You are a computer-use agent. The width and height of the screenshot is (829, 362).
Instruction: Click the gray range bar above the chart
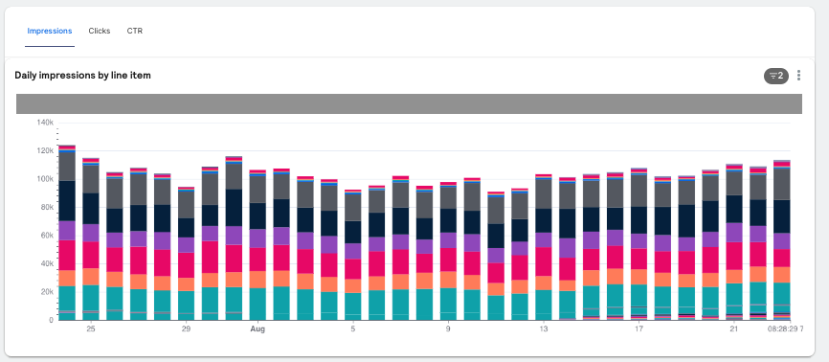coord(409,103)
